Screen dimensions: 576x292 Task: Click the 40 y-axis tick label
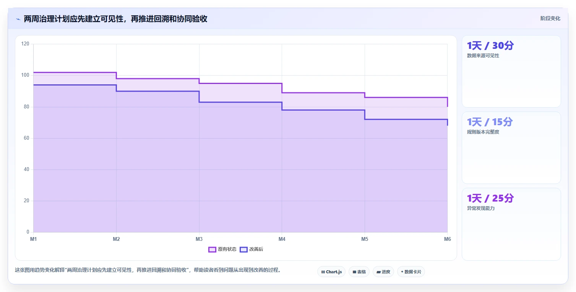click(27, 169)
